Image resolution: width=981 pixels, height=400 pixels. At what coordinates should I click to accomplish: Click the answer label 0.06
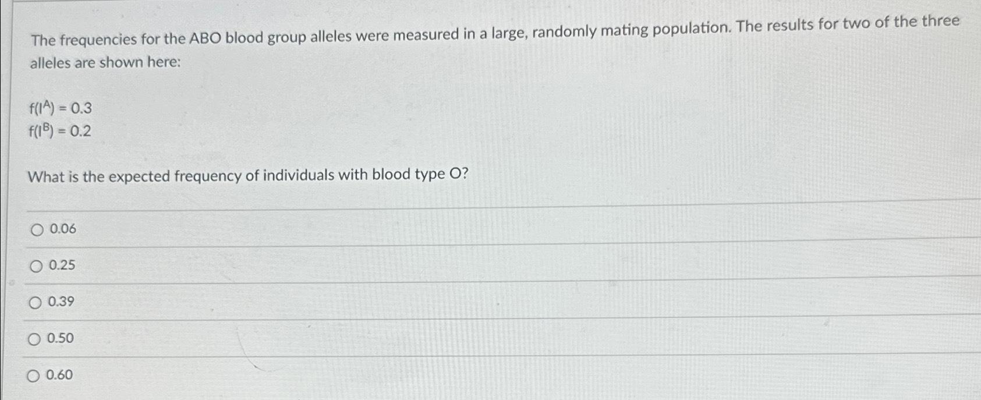click(61, 229)
